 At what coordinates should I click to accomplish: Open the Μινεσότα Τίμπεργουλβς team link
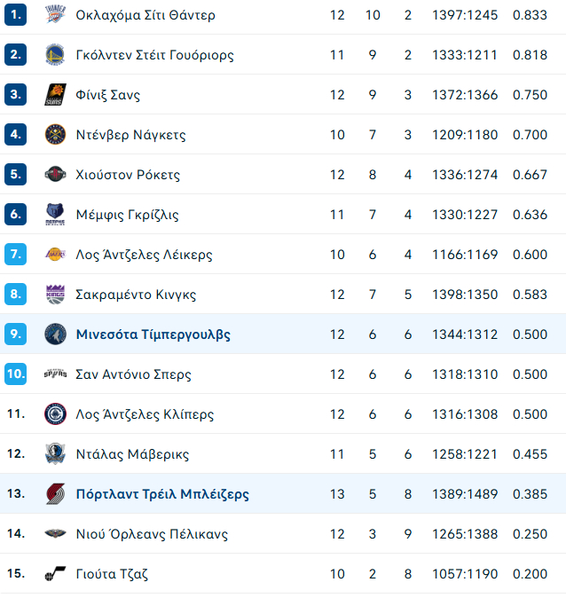[x=153, y=334]
